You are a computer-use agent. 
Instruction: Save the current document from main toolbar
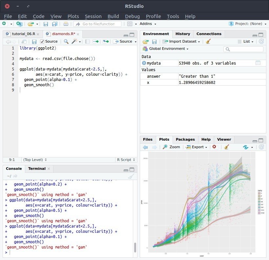point(46,24)
